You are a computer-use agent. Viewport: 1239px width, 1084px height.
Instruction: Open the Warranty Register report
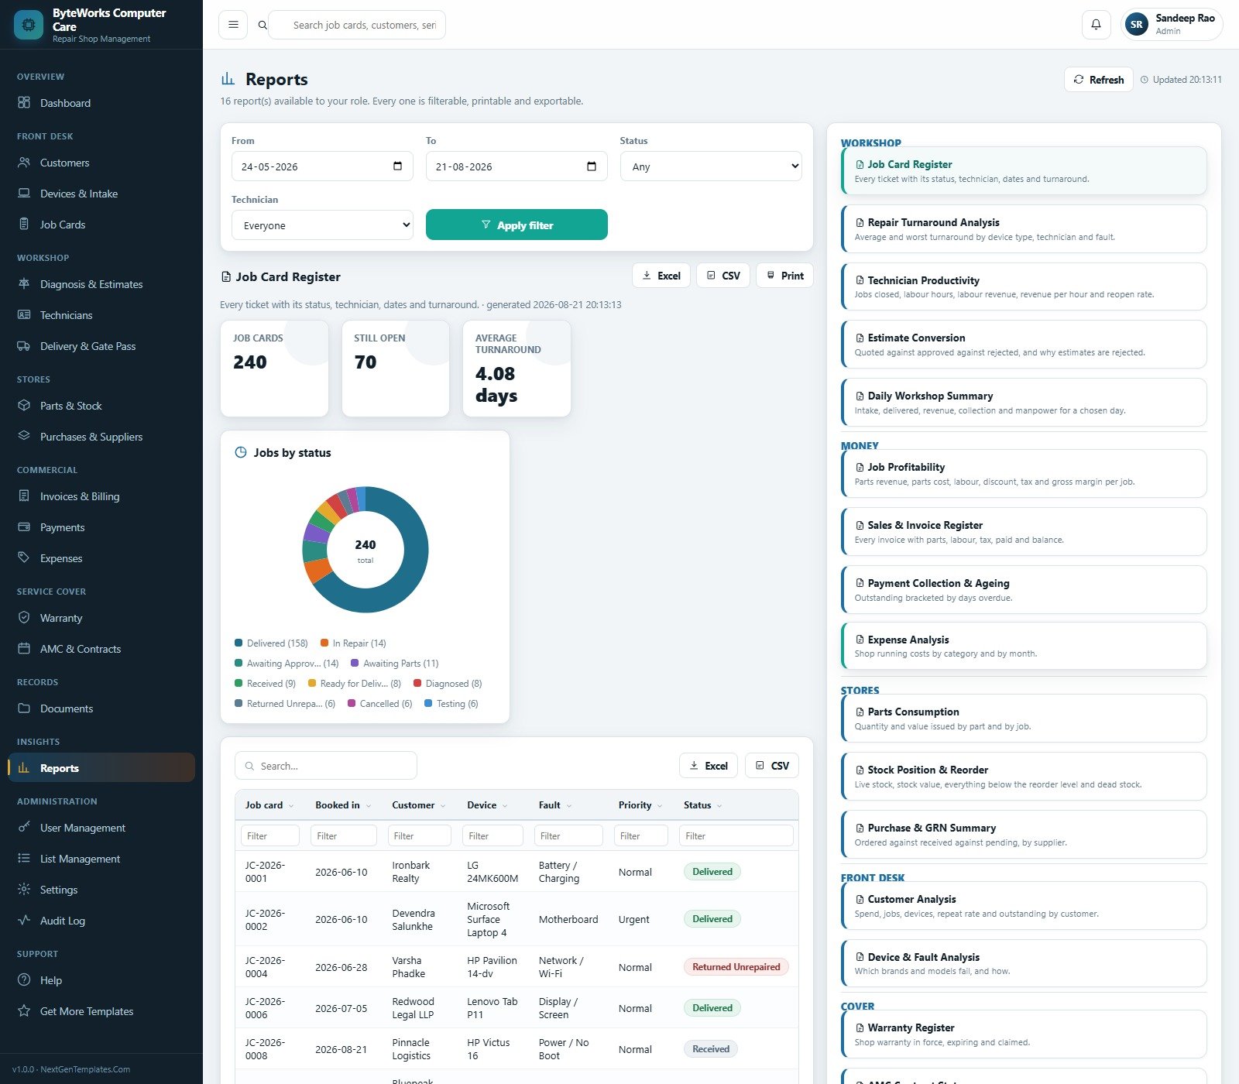point(1024,1034)
